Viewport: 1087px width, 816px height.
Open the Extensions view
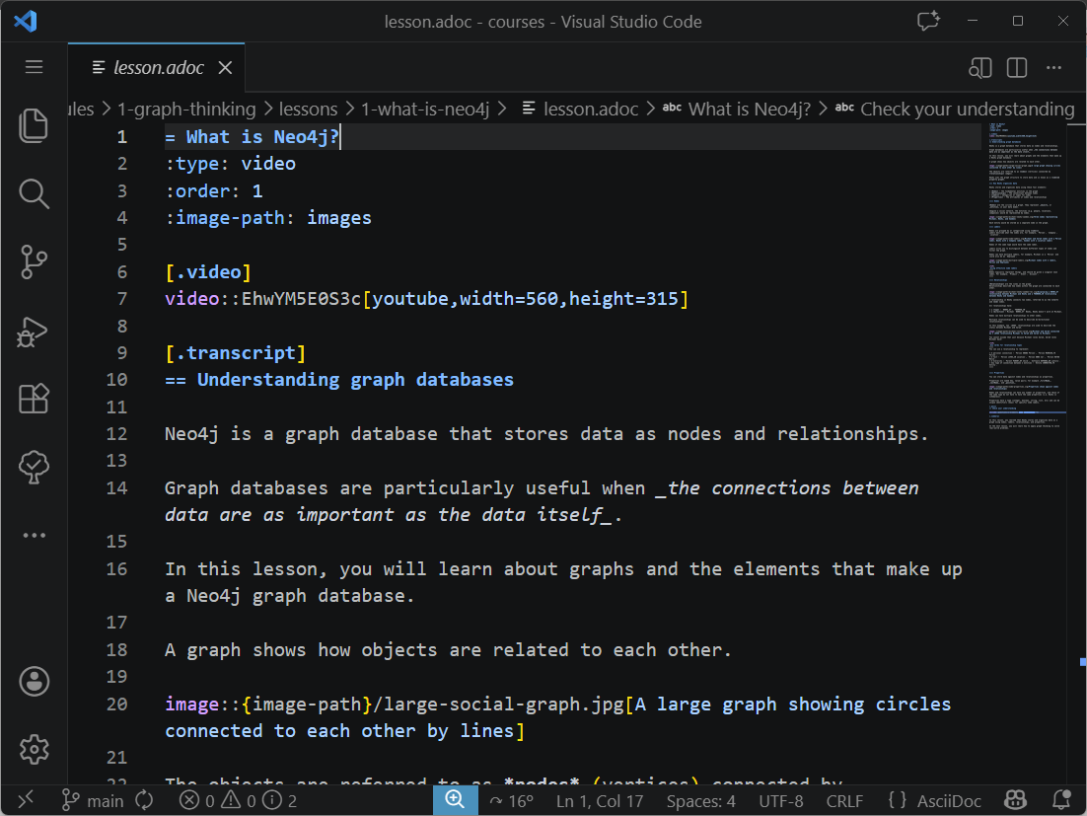[34, 399]
